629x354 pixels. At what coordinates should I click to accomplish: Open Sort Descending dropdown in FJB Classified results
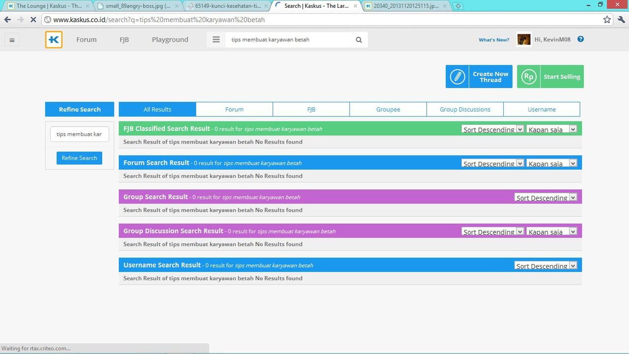coord(493,129)
